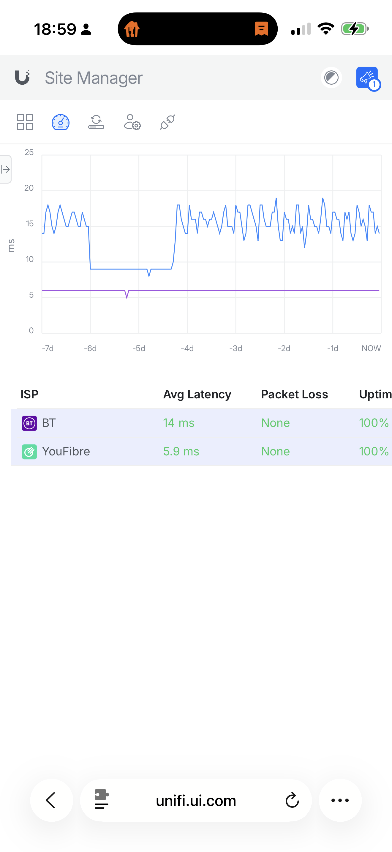
Task: Click the BT logo icon
Action: [x=29, y=423]
